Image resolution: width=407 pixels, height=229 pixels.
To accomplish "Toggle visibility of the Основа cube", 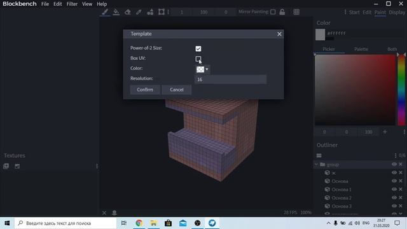I will pos(394,181).
